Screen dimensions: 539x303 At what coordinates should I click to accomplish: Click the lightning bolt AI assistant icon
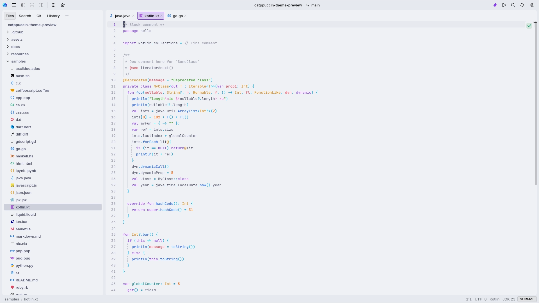click(495, 5)
